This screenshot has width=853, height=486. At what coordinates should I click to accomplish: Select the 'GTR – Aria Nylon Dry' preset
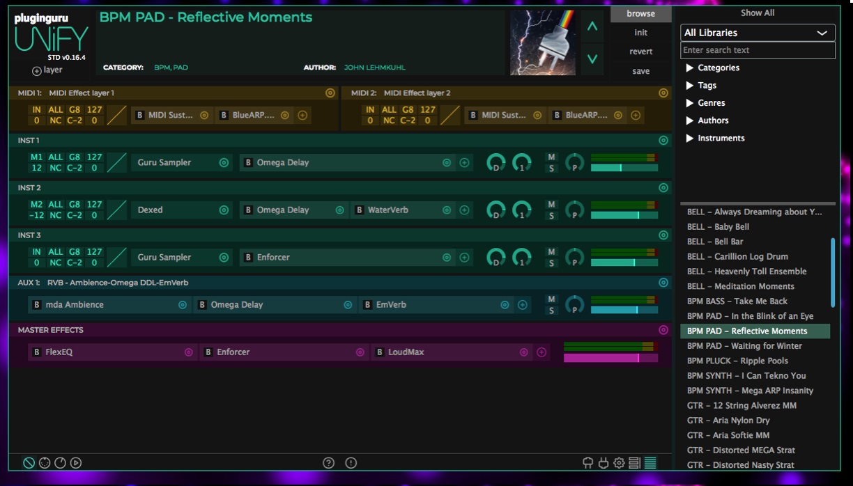coord(755,421)
